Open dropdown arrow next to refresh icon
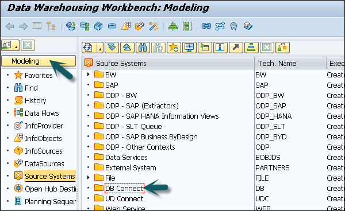 (100, 48)
